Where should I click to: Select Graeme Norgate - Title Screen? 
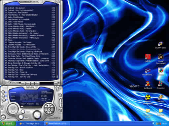tap(30, 42)
